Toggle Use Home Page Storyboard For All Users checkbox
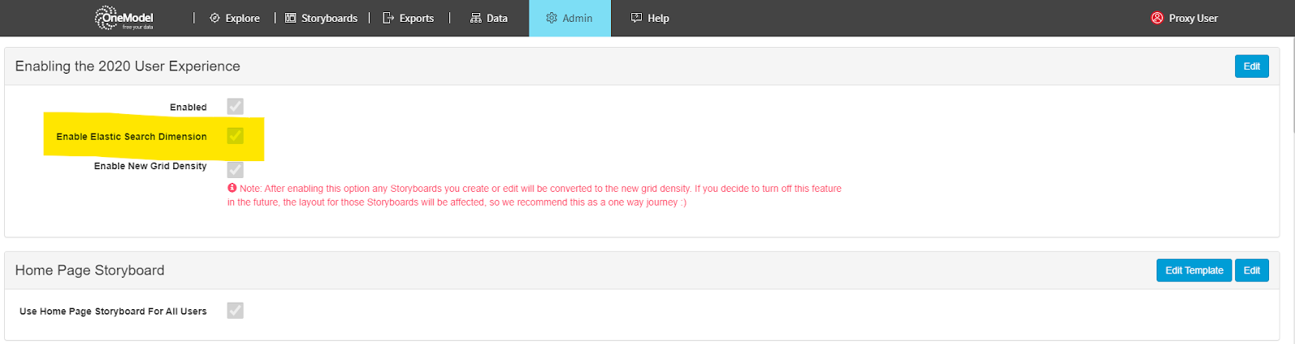Screen dimensions: 1295x344 pyautogui.click(x=236, y=311)
